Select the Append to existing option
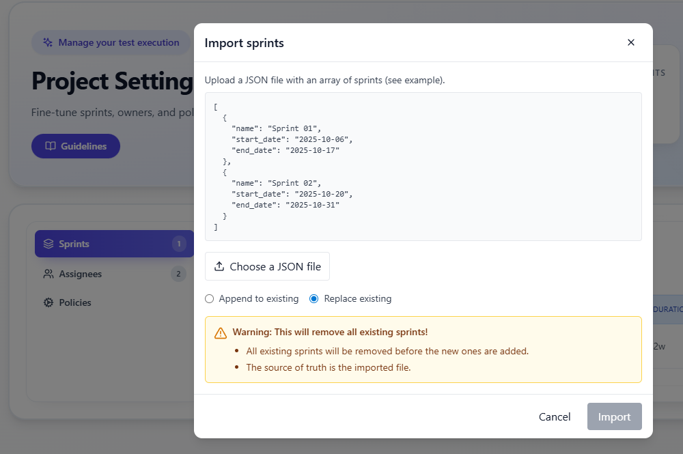 [210, 298]
